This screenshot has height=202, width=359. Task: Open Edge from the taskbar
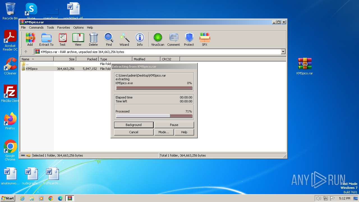point(60,198)
